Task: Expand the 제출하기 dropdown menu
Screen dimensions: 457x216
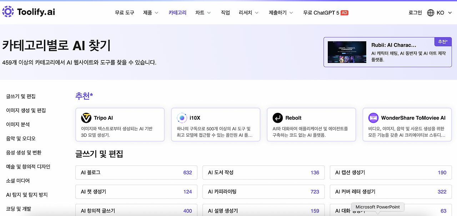Action: pyautogui.click(x=281, y=12)
